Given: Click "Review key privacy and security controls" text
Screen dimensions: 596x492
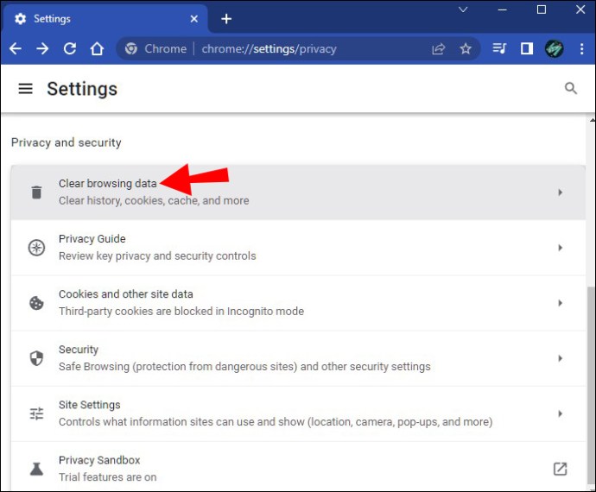Looking at the screenshot, I should [x=157, y=255].
